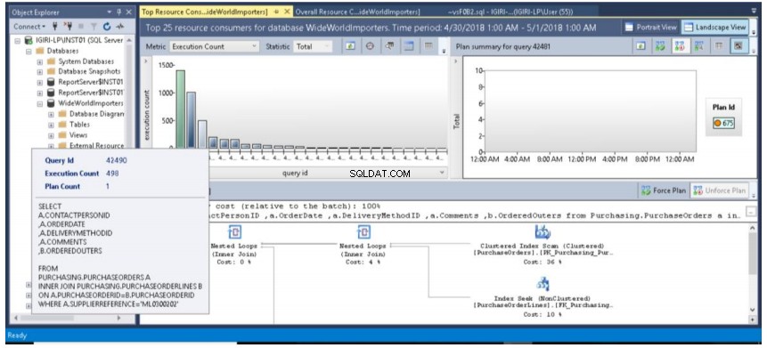
Task: Click the Disconnect plug icon with red X
Action: pos(69,27)
